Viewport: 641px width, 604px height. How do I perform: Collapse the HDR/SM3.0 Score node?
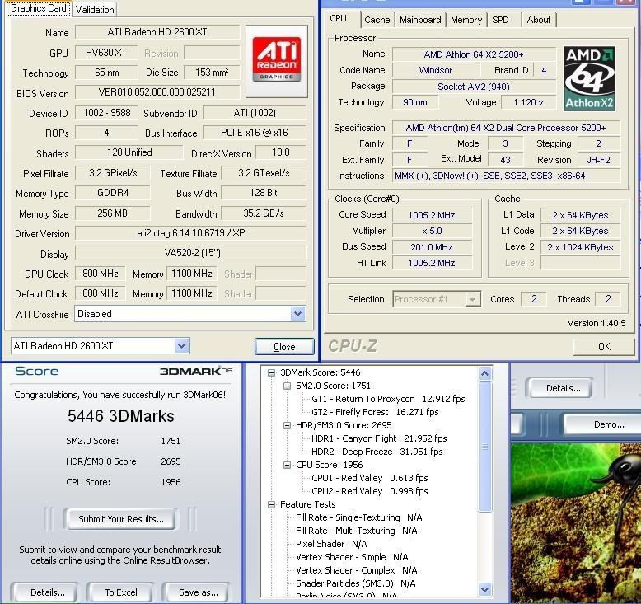(288, 425)
